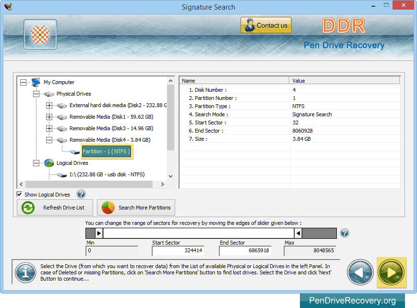Click the Name column header
The height and width of the screenshot is (308, 417).
234,81
